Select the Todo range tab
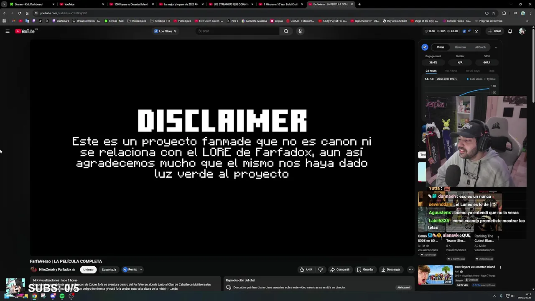The height and width of the screenshot is (301, 535). (491, 71)
